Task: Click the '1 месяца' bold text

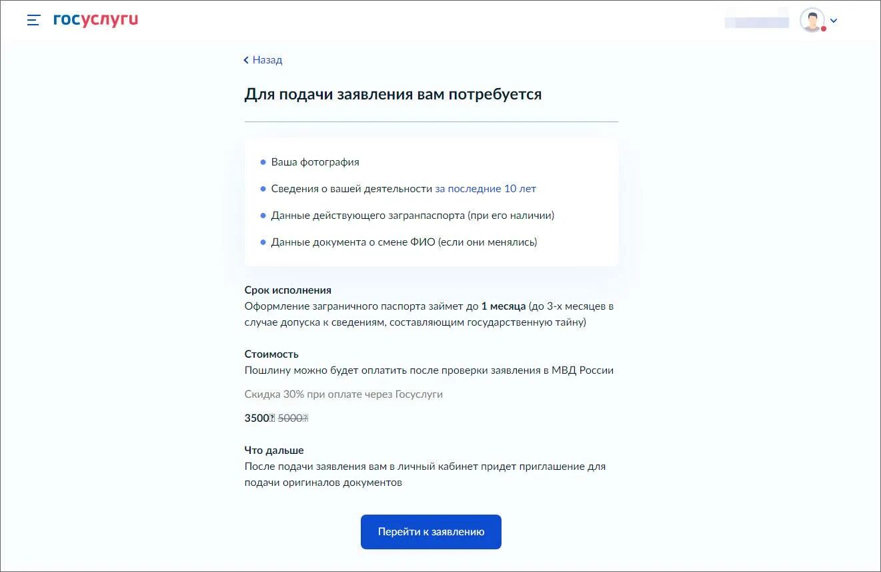Action: click(503, 306)
